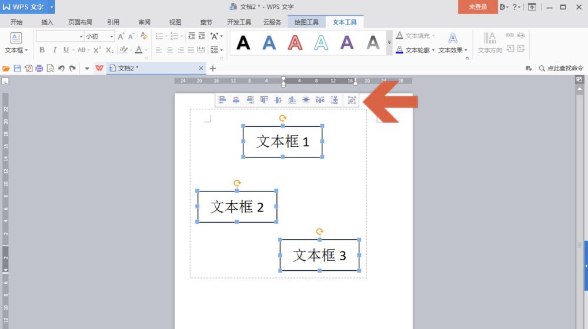Toggle Italic formatting
Screen dimensions: 588x329
(x=54, y=49)
